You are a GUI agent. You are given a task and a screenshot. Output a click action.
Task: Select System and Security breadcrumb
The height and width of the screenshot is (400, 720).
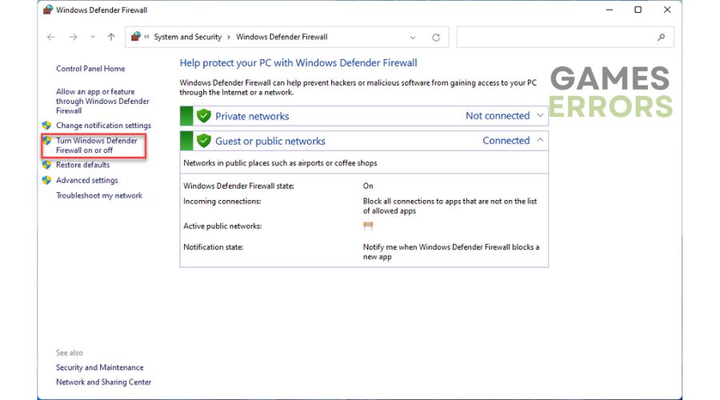[188, 37]
